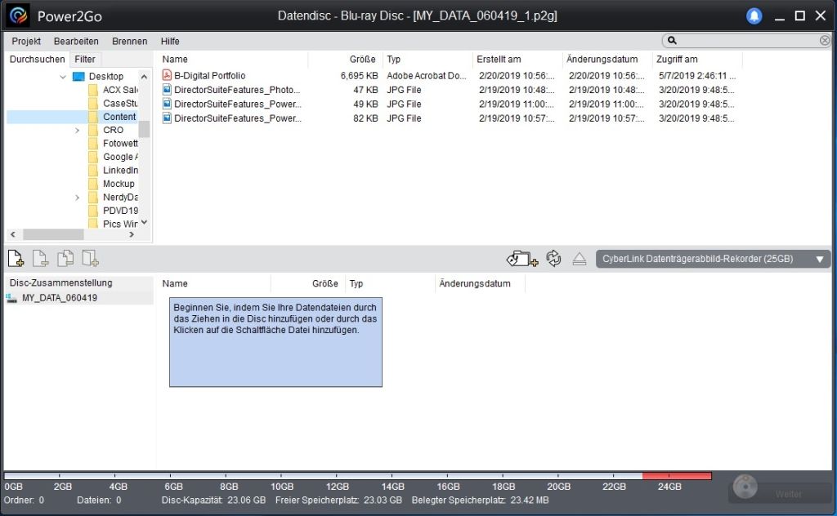Viewport: 837px width, 516px height.
Task: Open the Projekt menu
Action: pyautogui.click(x=26, y=41)
